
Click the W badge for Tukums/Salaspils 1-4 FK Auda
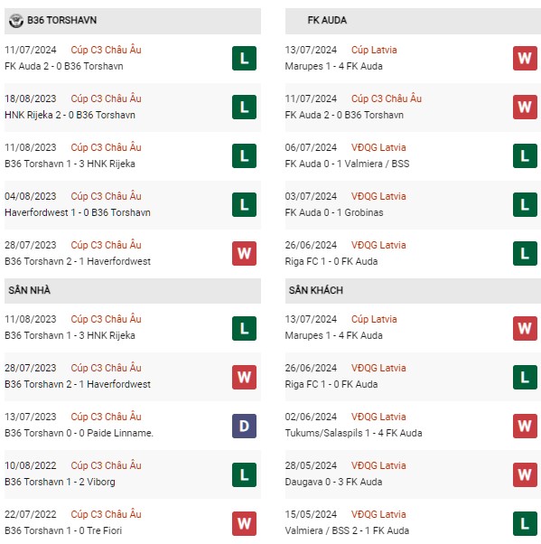[x=525, y=426]
